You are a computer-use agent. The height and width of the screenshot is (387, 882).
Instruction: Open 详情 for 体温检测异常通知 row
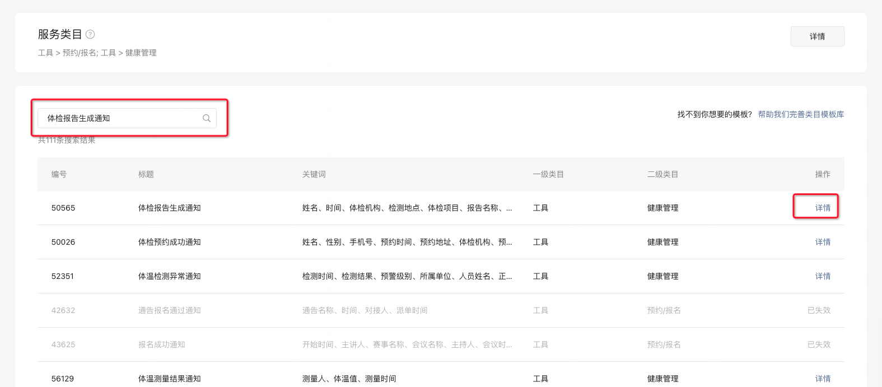tap(823, 276)
